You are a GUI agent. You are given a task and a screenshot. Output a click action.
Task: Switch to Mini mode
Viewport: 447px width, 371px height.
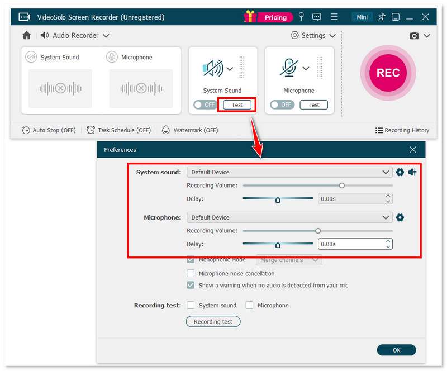coord(362,17)
